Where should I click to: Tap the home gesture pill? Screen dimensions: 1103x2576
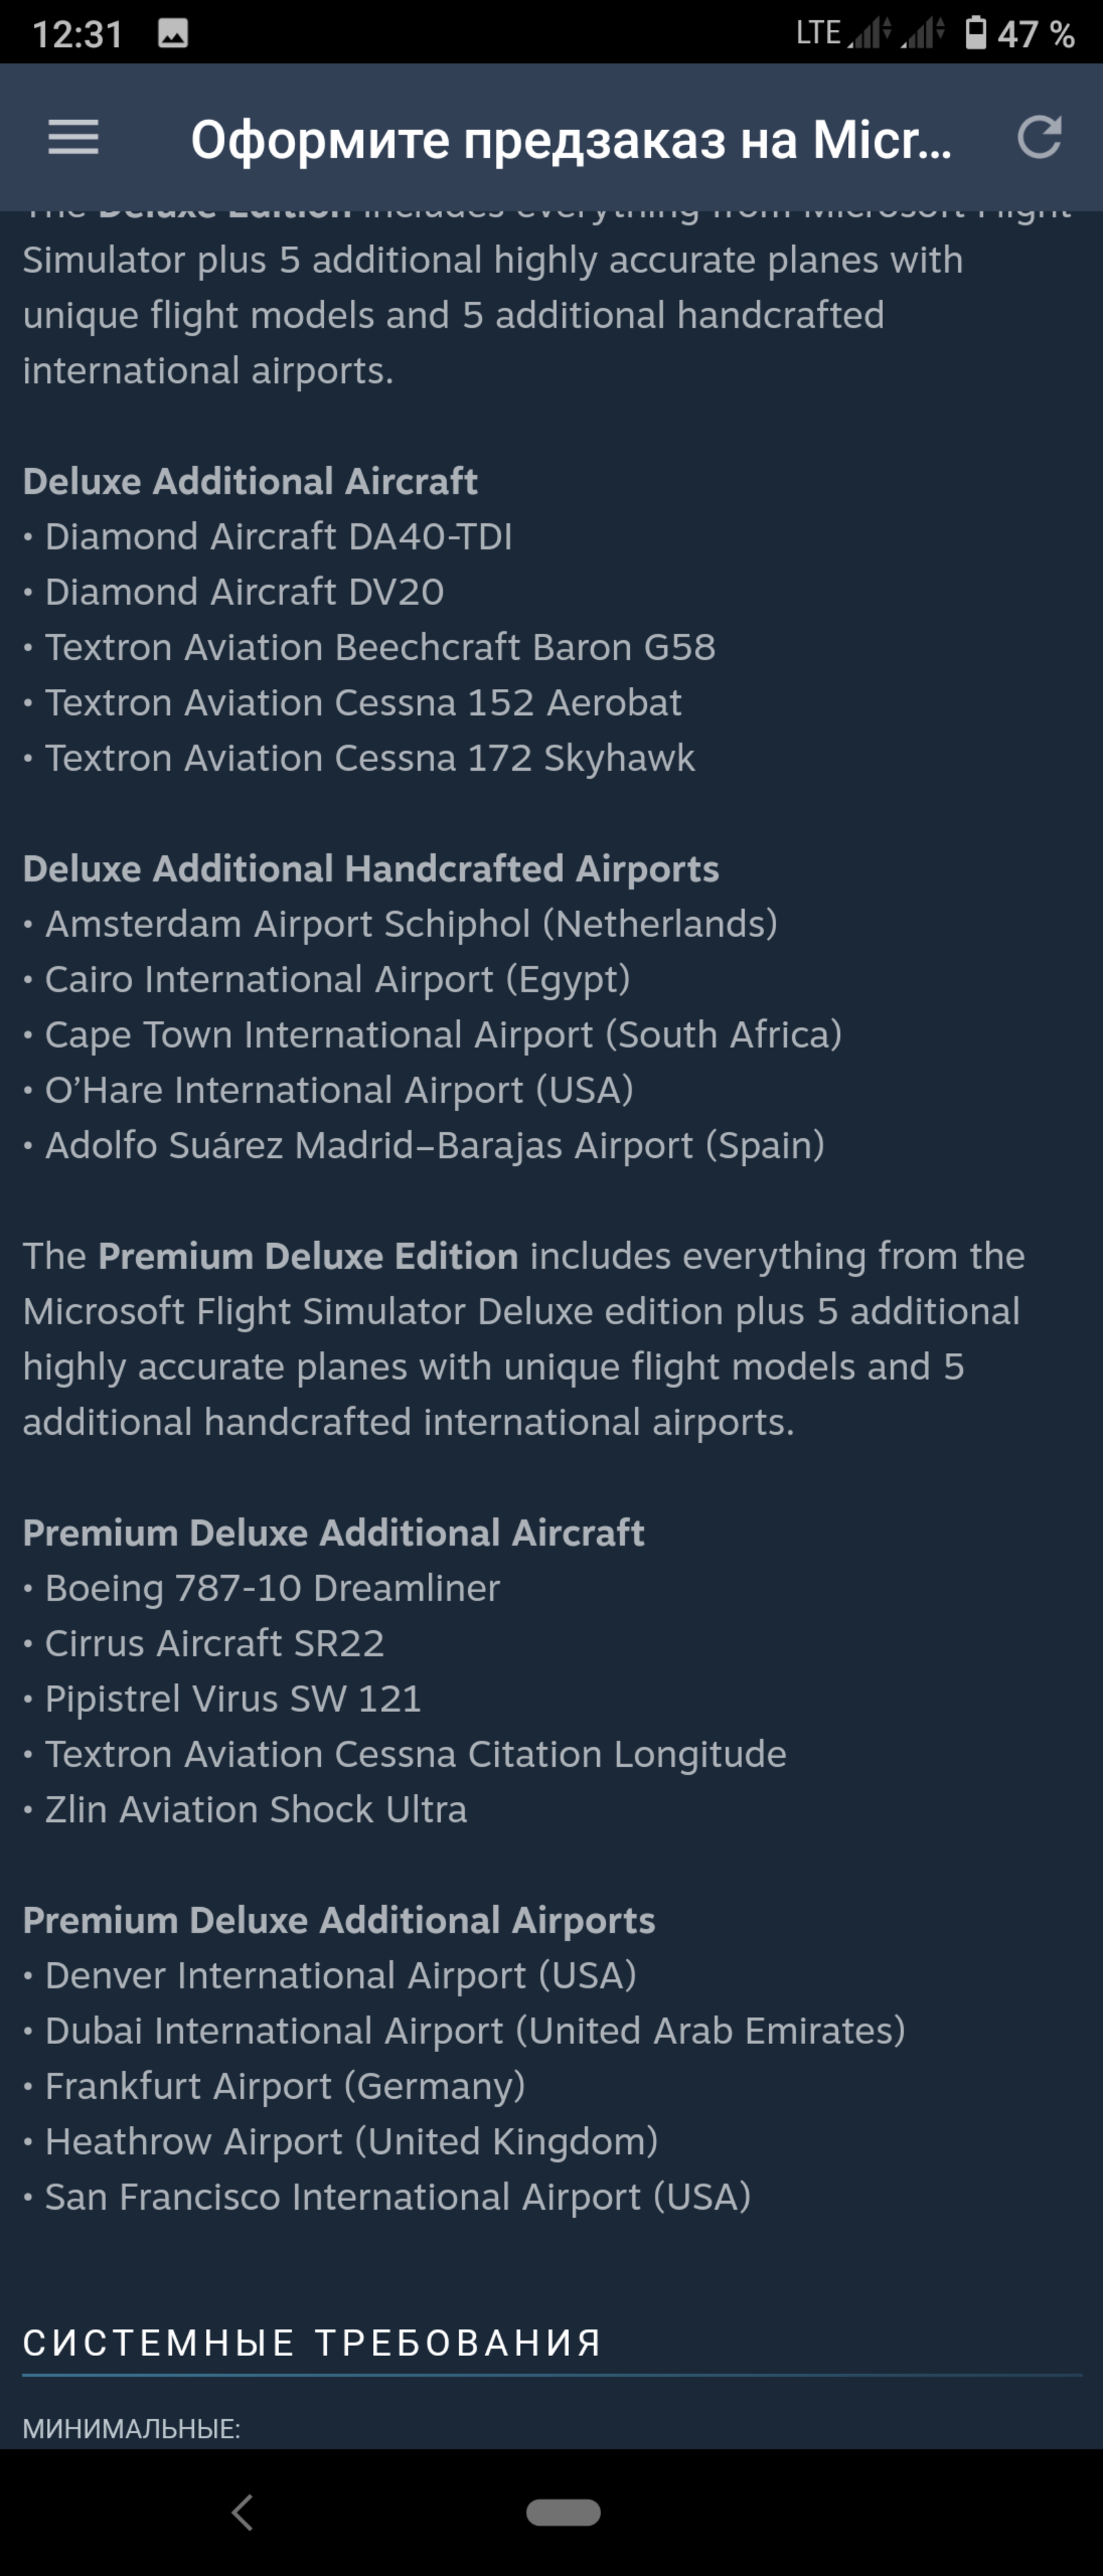click(563, 2512)
